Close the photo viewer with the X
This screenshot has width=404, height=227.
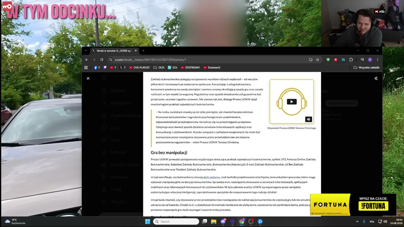tap(88, 78)
